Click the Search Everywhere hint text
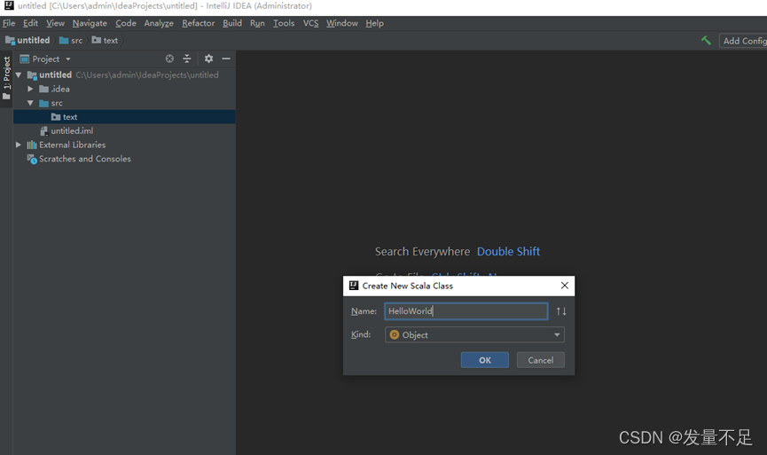Image resolution: width=767 pixels, height=455 pixels. 422,252
